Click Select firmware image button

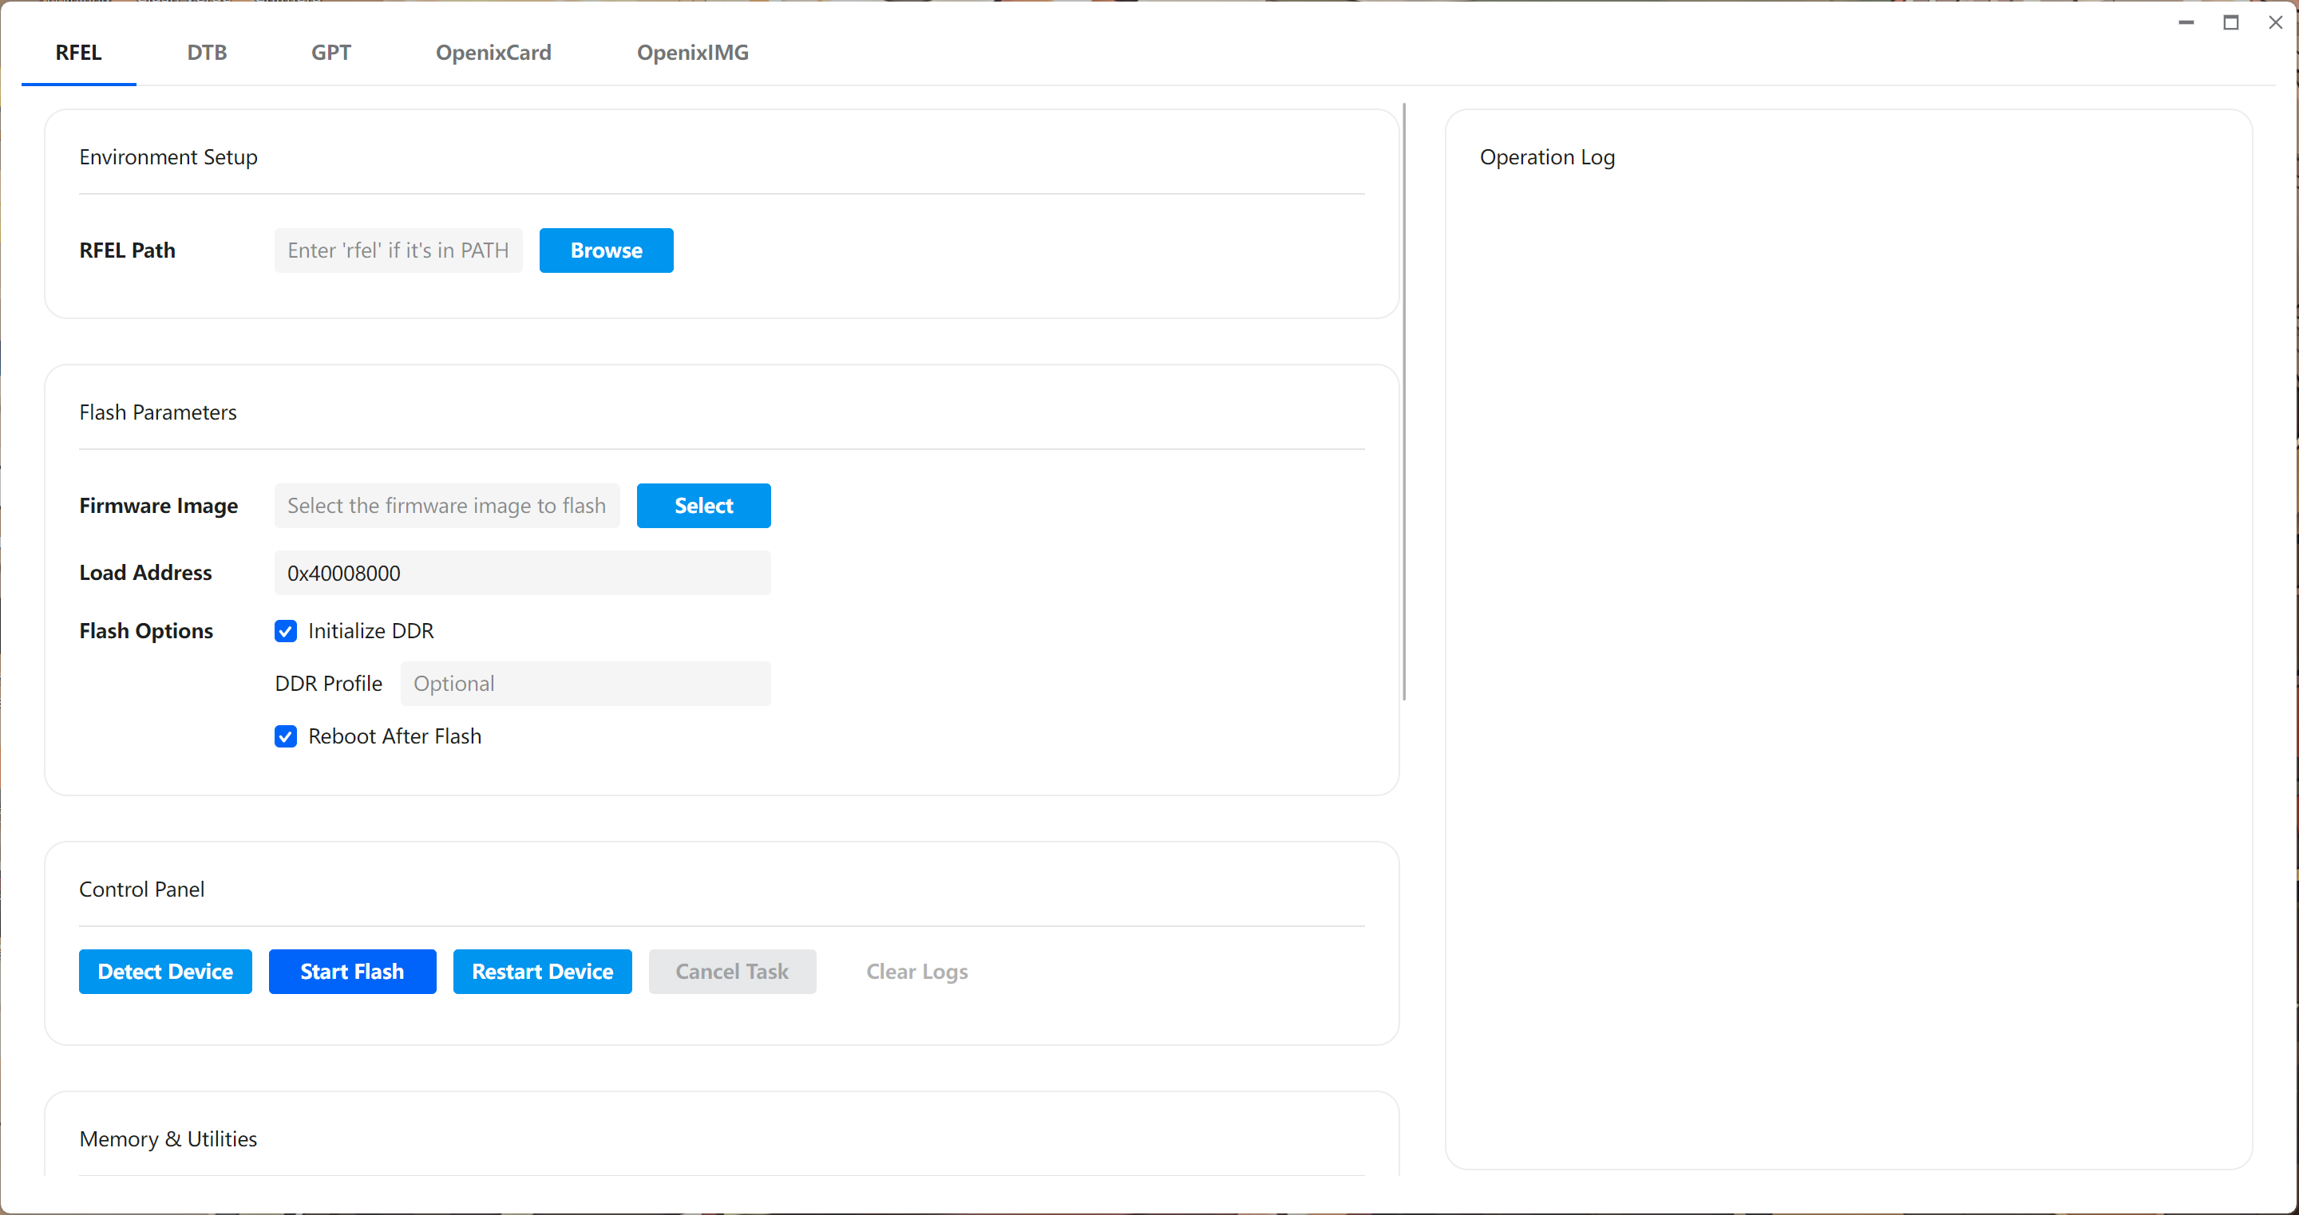[702, 506]
